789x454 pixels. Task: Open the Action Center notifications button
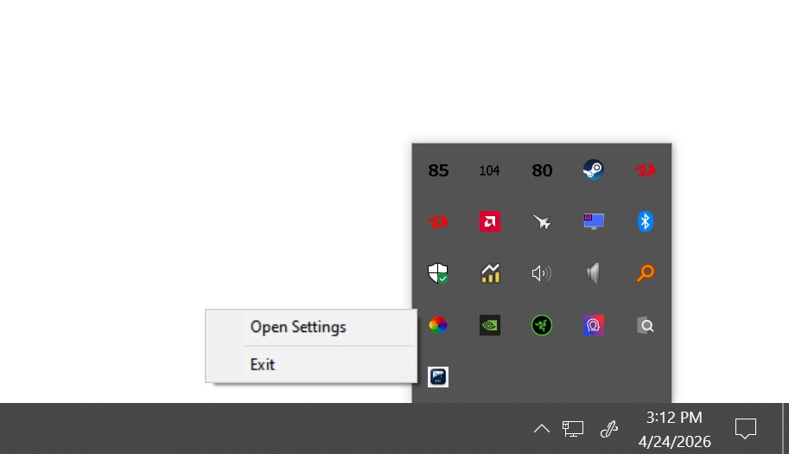pyautogui.click(x=746, y=429)
